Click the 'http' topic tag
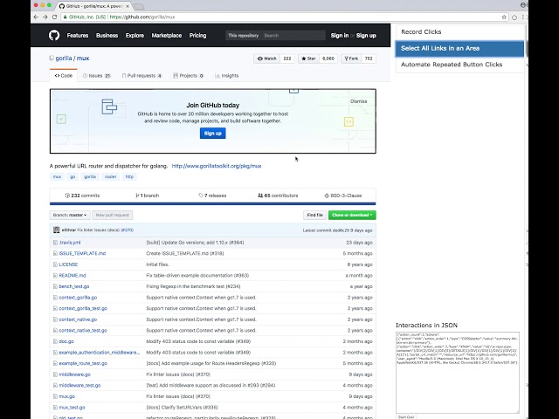Viewport: 559px width, 419px height. pyautogui.click(x=129, y=176)
